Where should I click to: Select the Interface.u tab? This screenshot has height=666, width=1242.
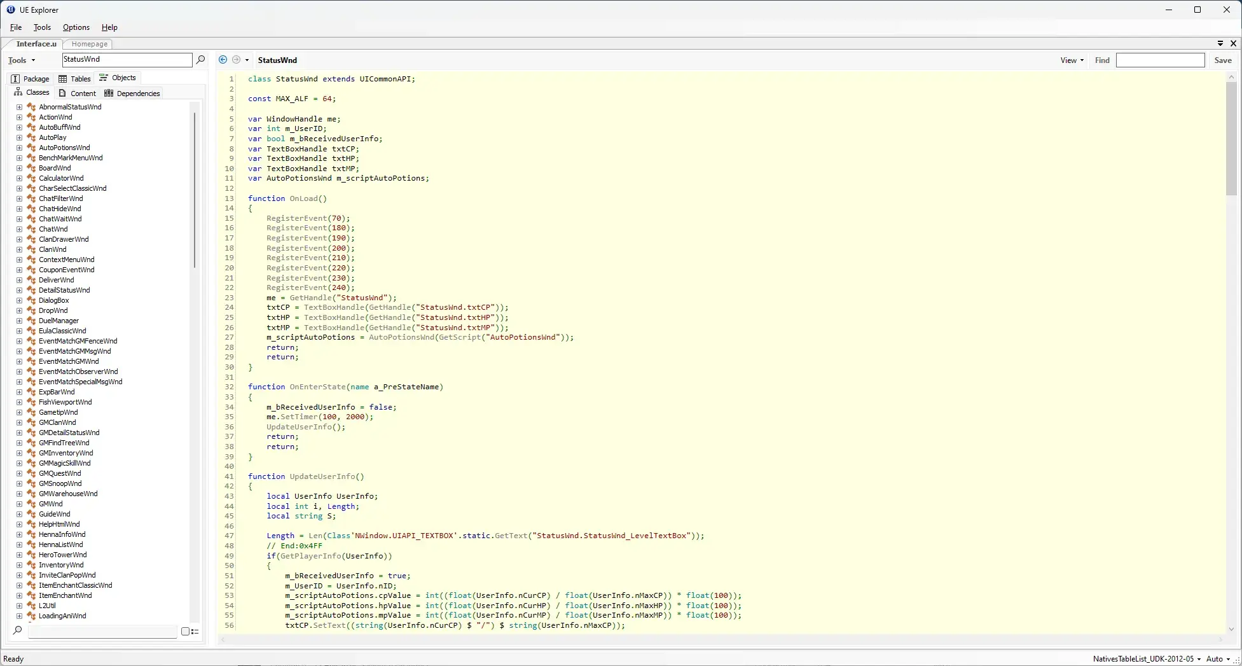(36, 44)
